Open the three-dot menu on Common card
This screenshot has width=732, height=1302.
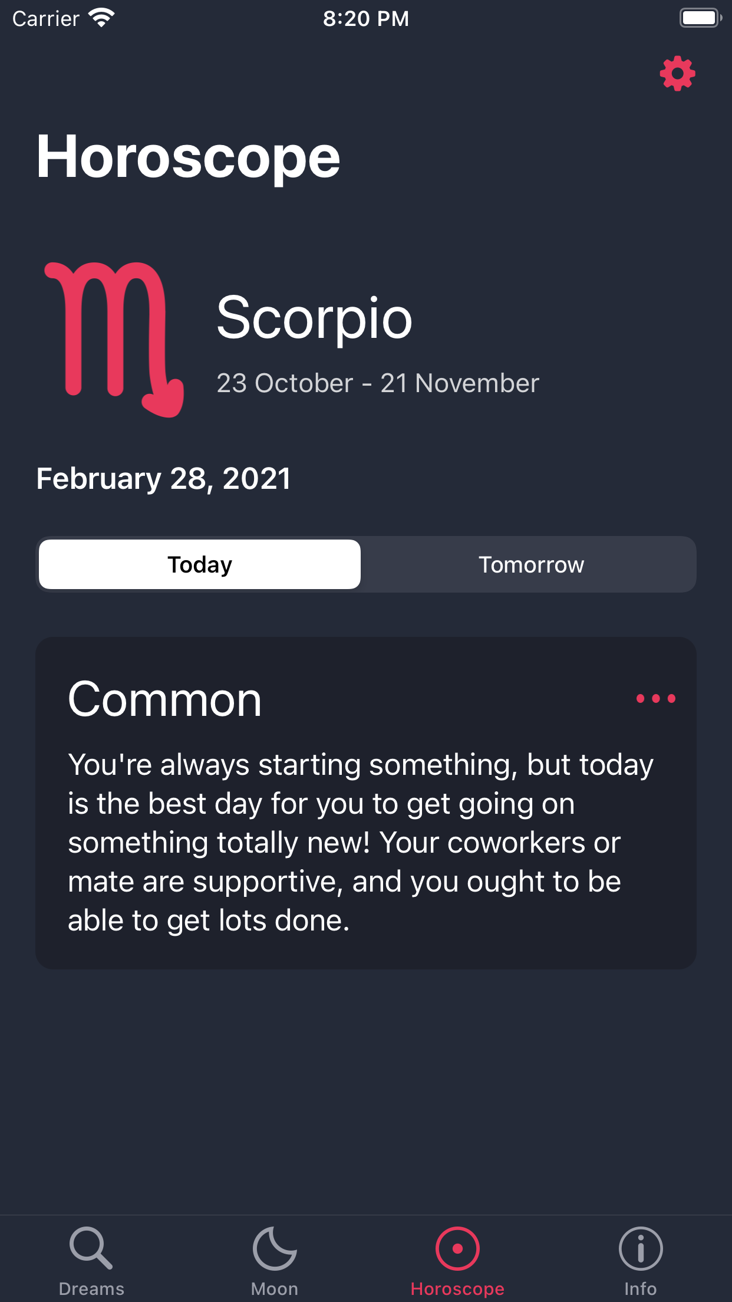pos(655,699)
